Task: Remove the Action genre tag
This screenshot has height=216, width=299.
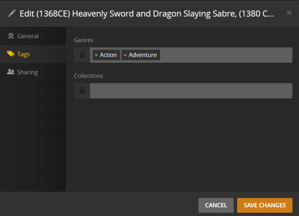Action: [96, 55]
